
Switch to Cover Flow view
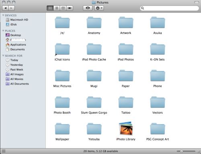pyautogui.click(x=70, y=8)
